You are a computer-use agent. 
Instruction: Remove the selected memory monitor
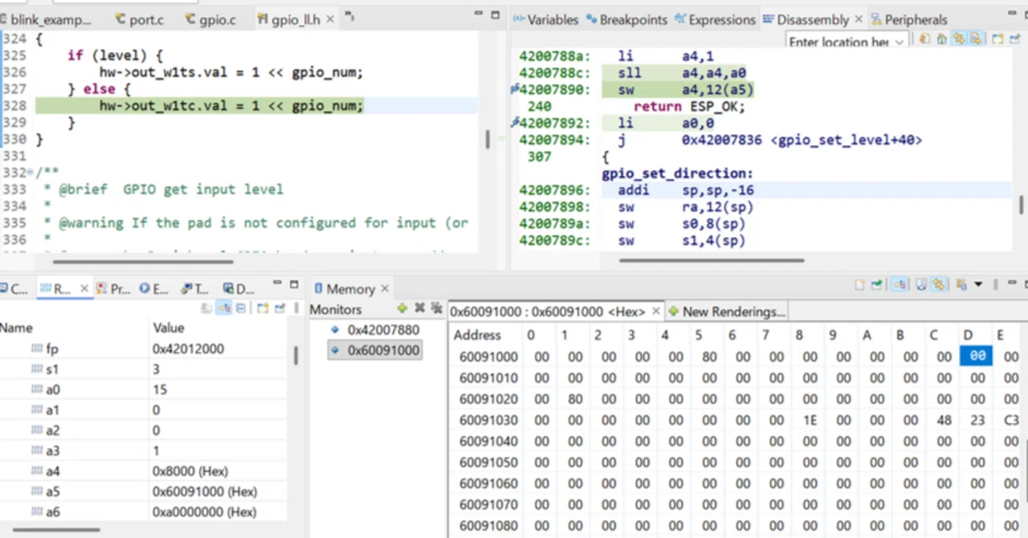tap(419, 308)
